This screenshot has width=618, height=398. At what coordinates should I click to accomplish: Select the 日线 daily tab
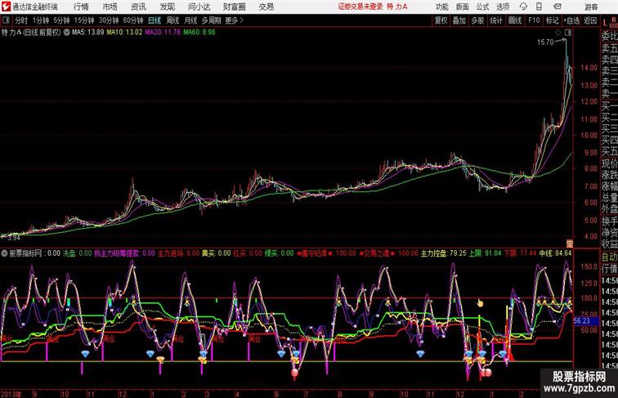point(154,20)
